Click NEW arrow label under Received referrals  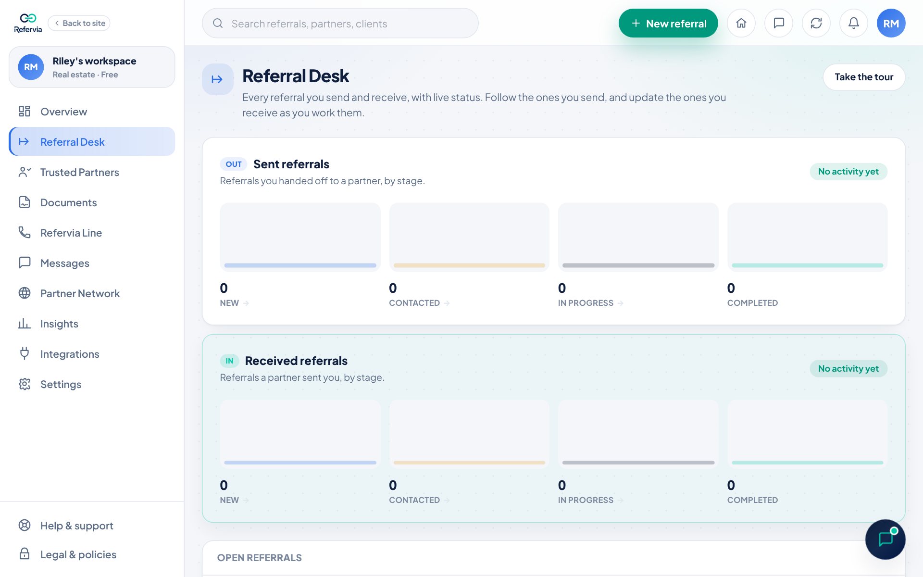click(235, 500)
